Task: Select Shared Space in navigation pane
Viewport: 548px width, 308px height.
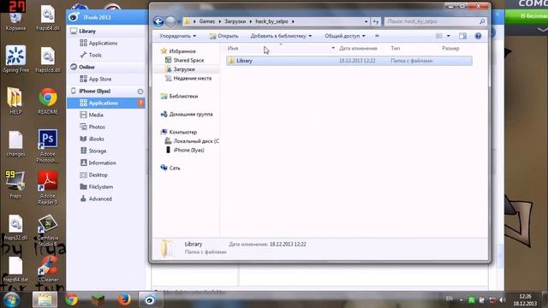Action: coord(185,60)
